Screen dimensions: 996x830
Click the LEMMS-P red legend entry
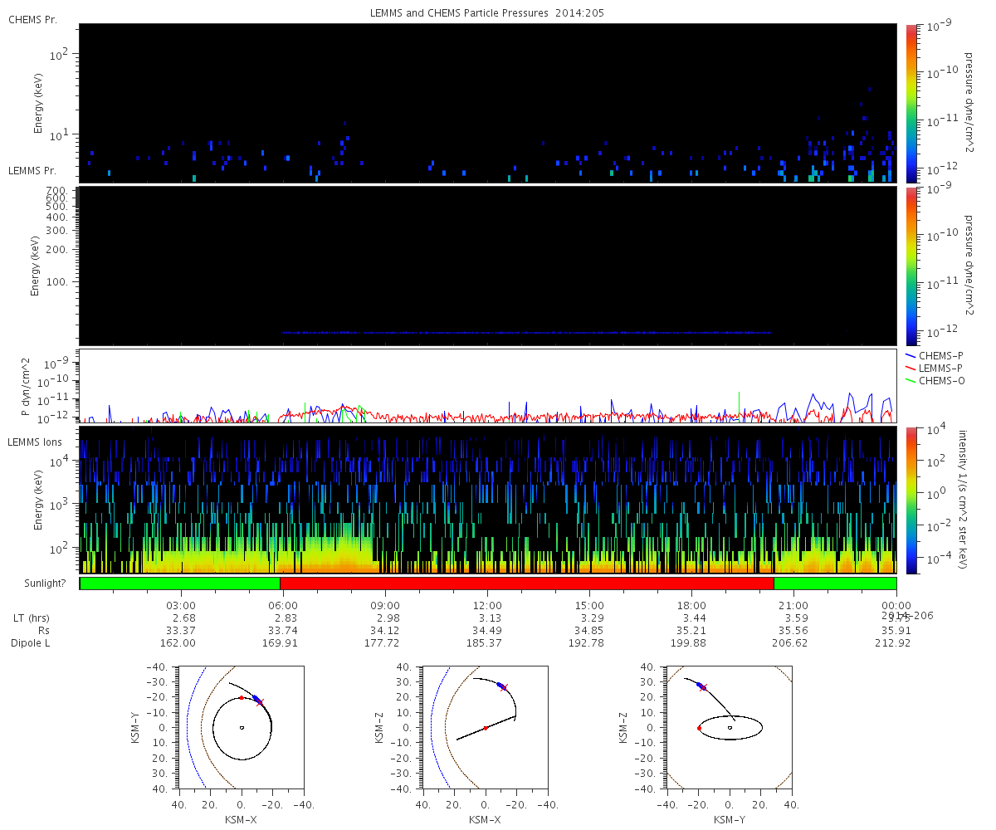934,368
